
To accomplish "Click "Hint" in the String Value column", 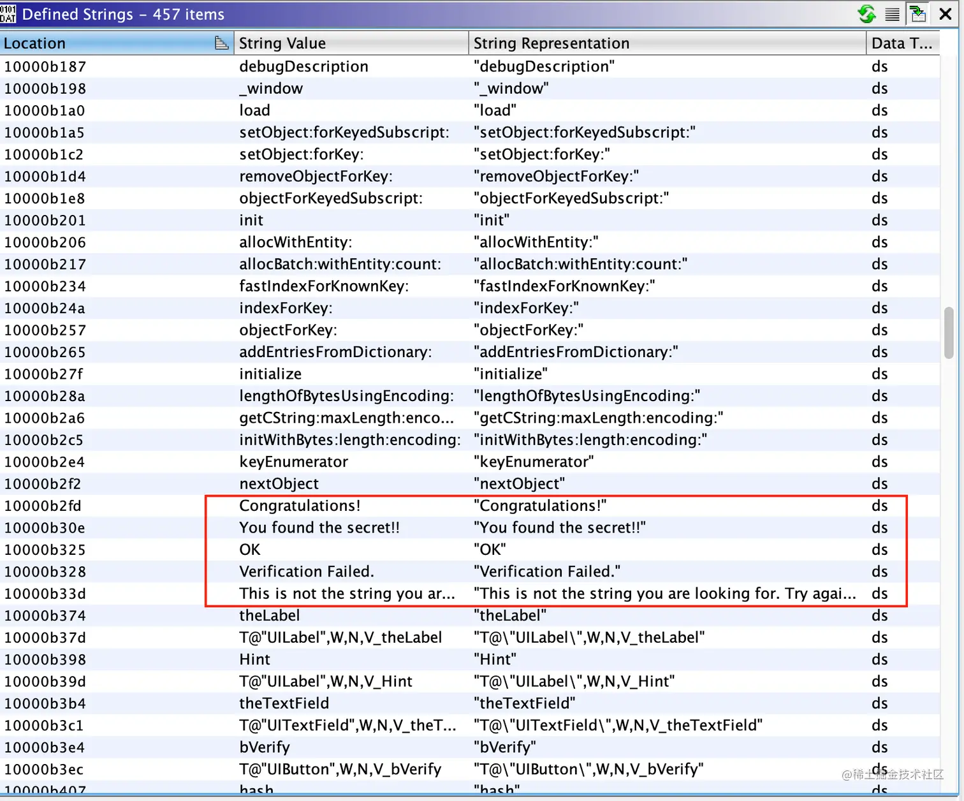I will (x=255, y=659).
